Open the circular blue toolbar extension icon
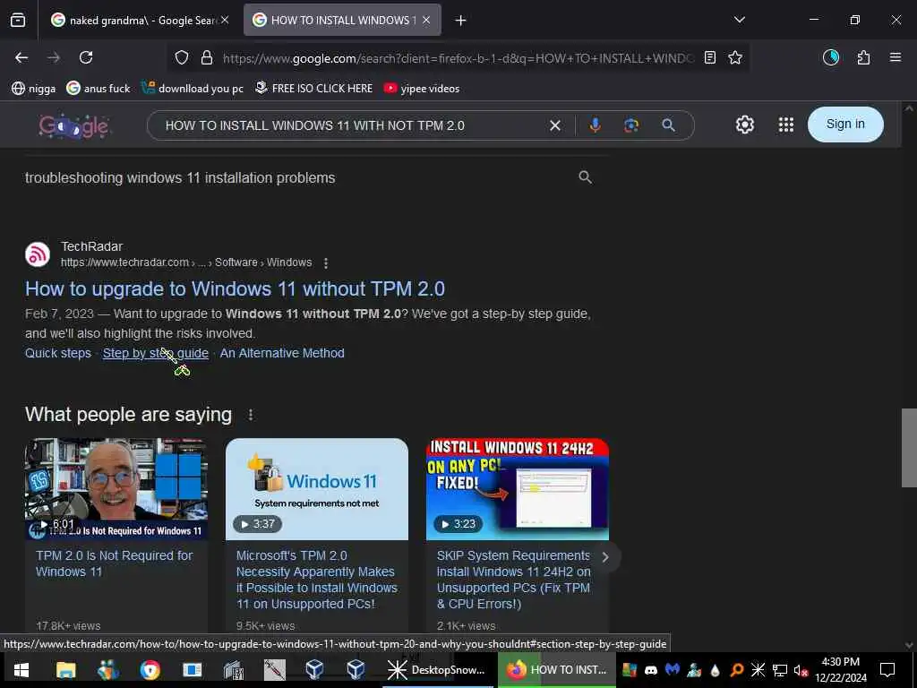The height and width of the screenshot is (688, 917). click(831, 57)
